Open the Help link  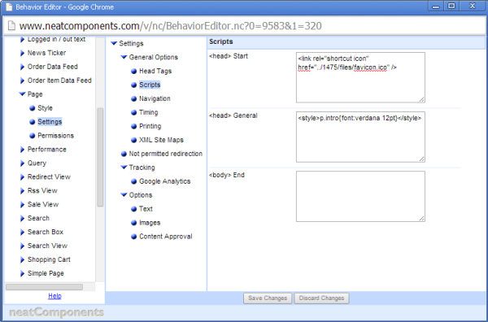(x=54, y=296)
